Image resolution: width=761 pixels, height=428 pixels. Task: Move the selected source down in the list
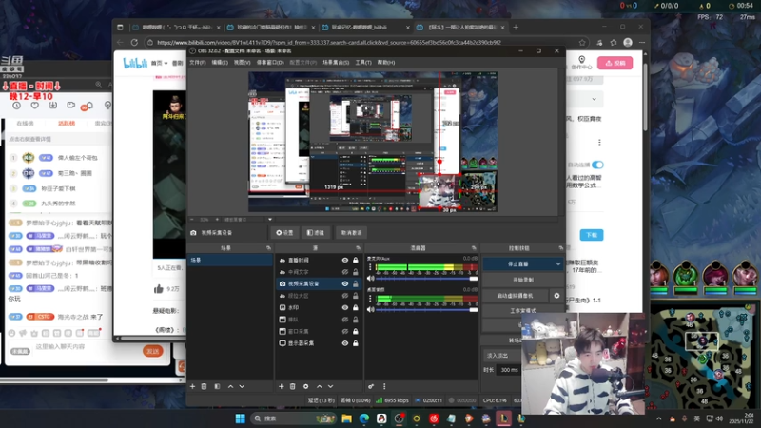(x=330, y=387)
